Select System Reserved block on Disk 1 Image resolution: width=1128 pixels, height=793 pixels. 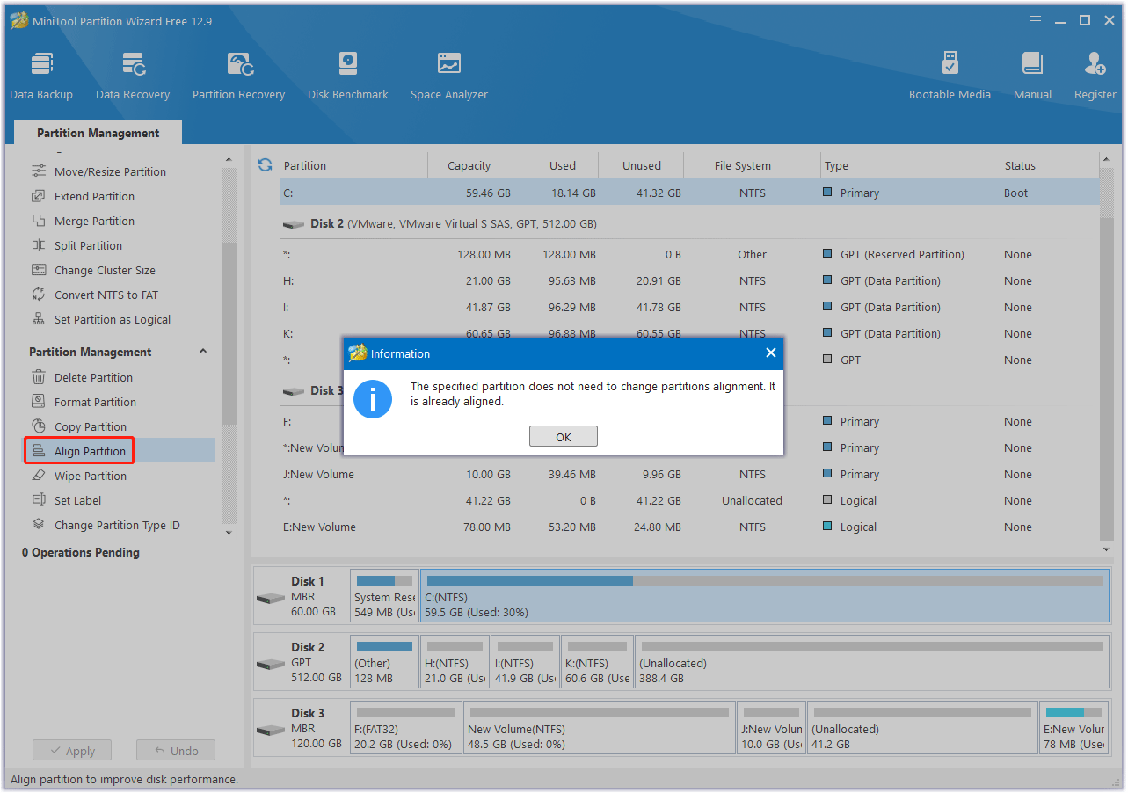tap(384, 597)
